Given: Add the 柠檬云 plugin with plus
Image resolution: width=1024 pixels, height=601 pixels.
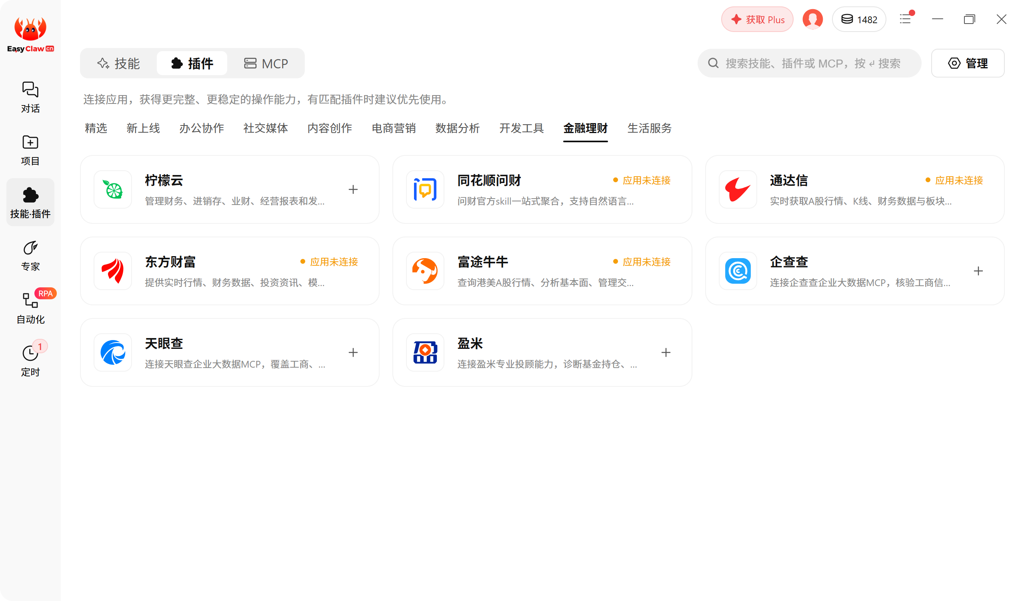Looking at the screenshot, I should click(x=353, y=190).
